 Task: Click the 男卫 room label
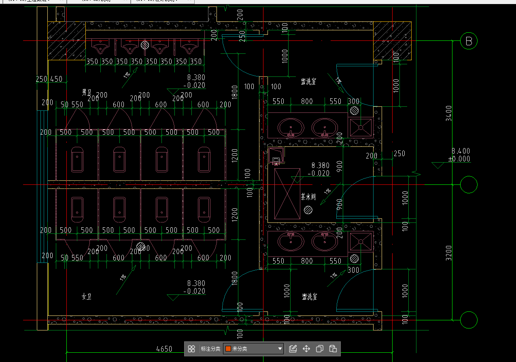point(87,92)
